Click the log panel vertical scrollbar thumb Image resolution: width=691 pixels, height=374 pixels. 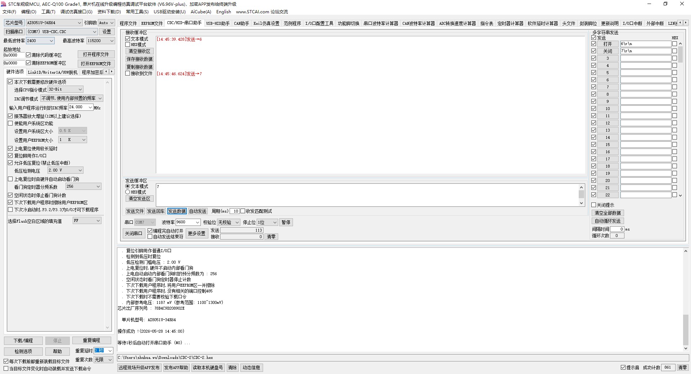[686, 330]
